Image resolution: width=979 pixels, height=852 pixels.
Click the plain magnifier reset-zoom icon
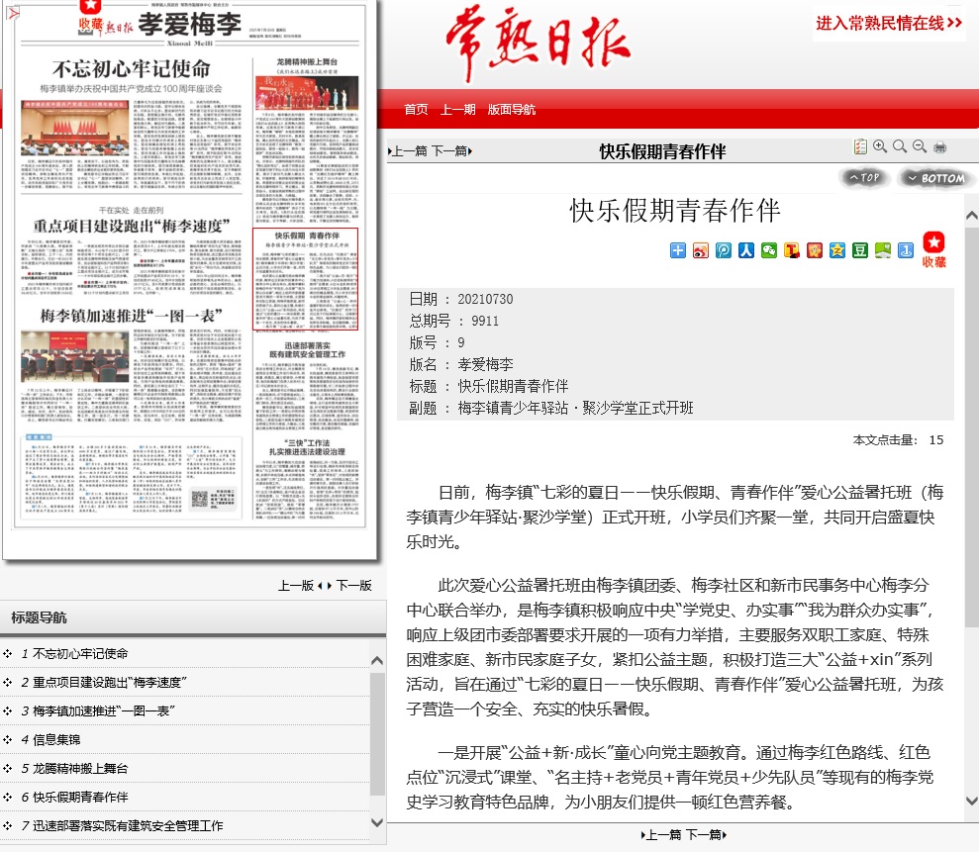(x=900, y=146)
